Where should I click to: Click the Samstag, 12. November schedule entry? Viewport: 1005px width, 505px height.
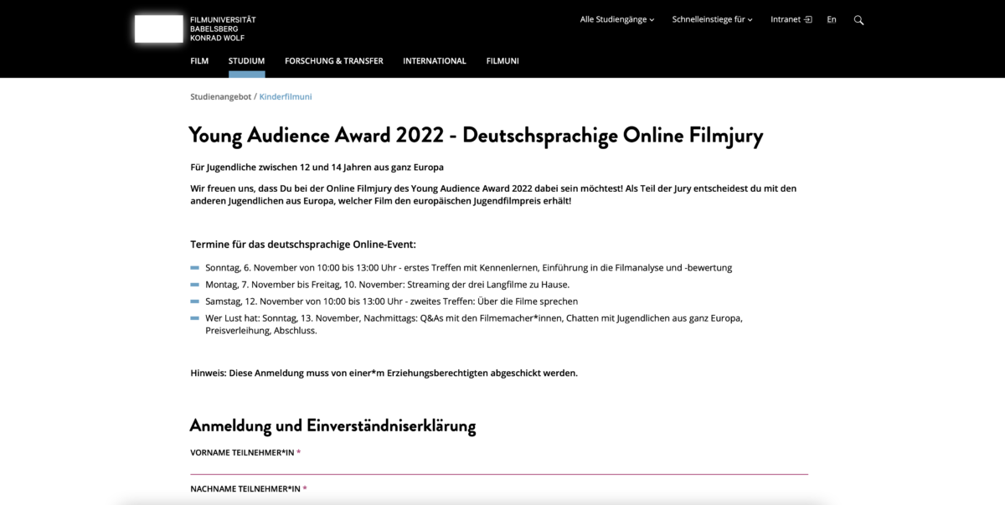pos(391,301)
